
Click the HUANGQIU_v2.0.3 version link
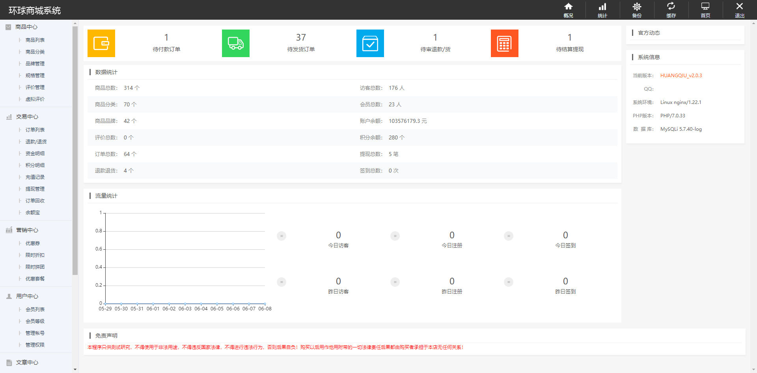click(681, 76)
